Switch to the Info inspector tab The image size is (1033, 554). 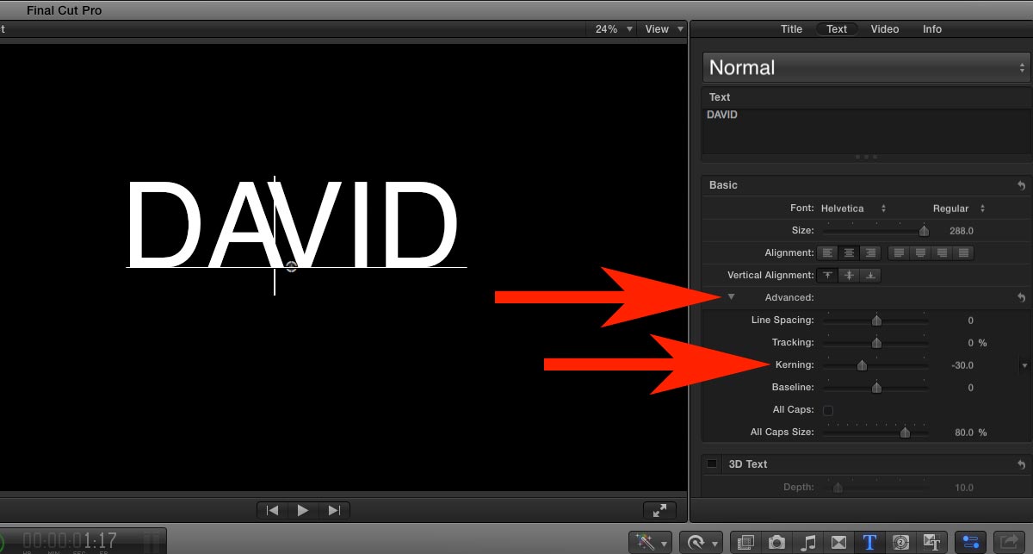click(x=932, y=29)
